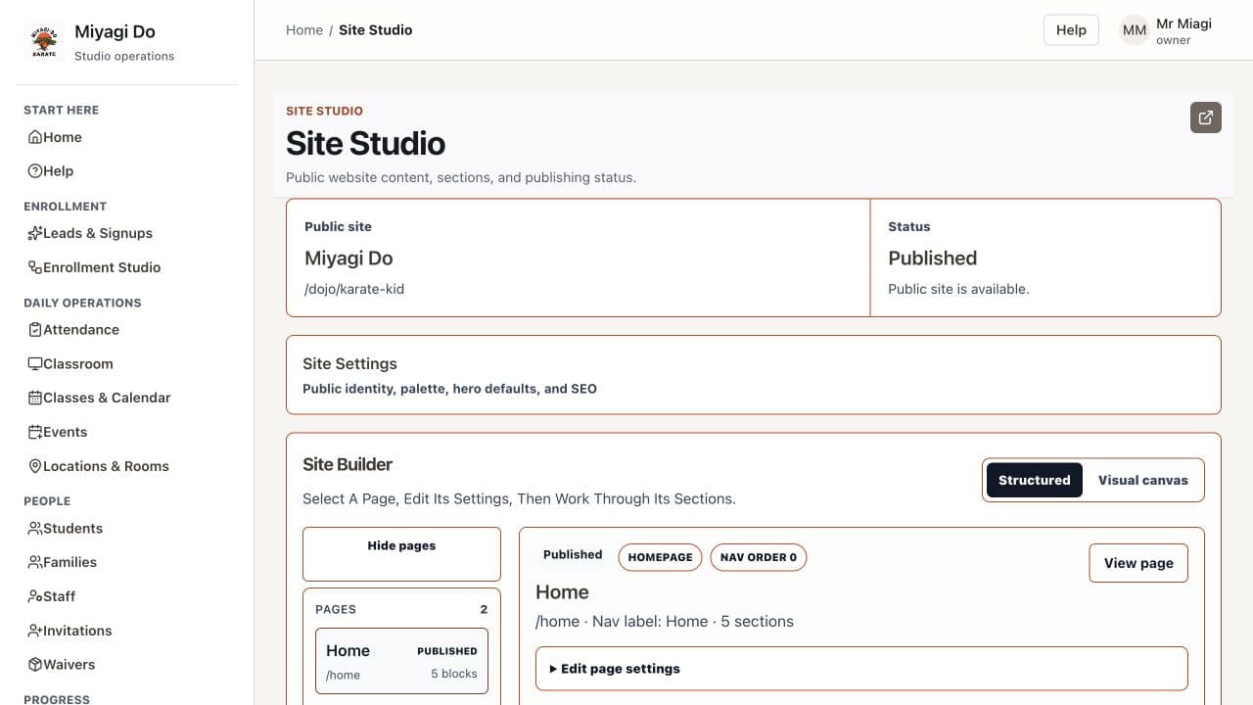Screen dimensions: 1253x705
Task: Open Site Settings panel
Action: click(753, 375)
